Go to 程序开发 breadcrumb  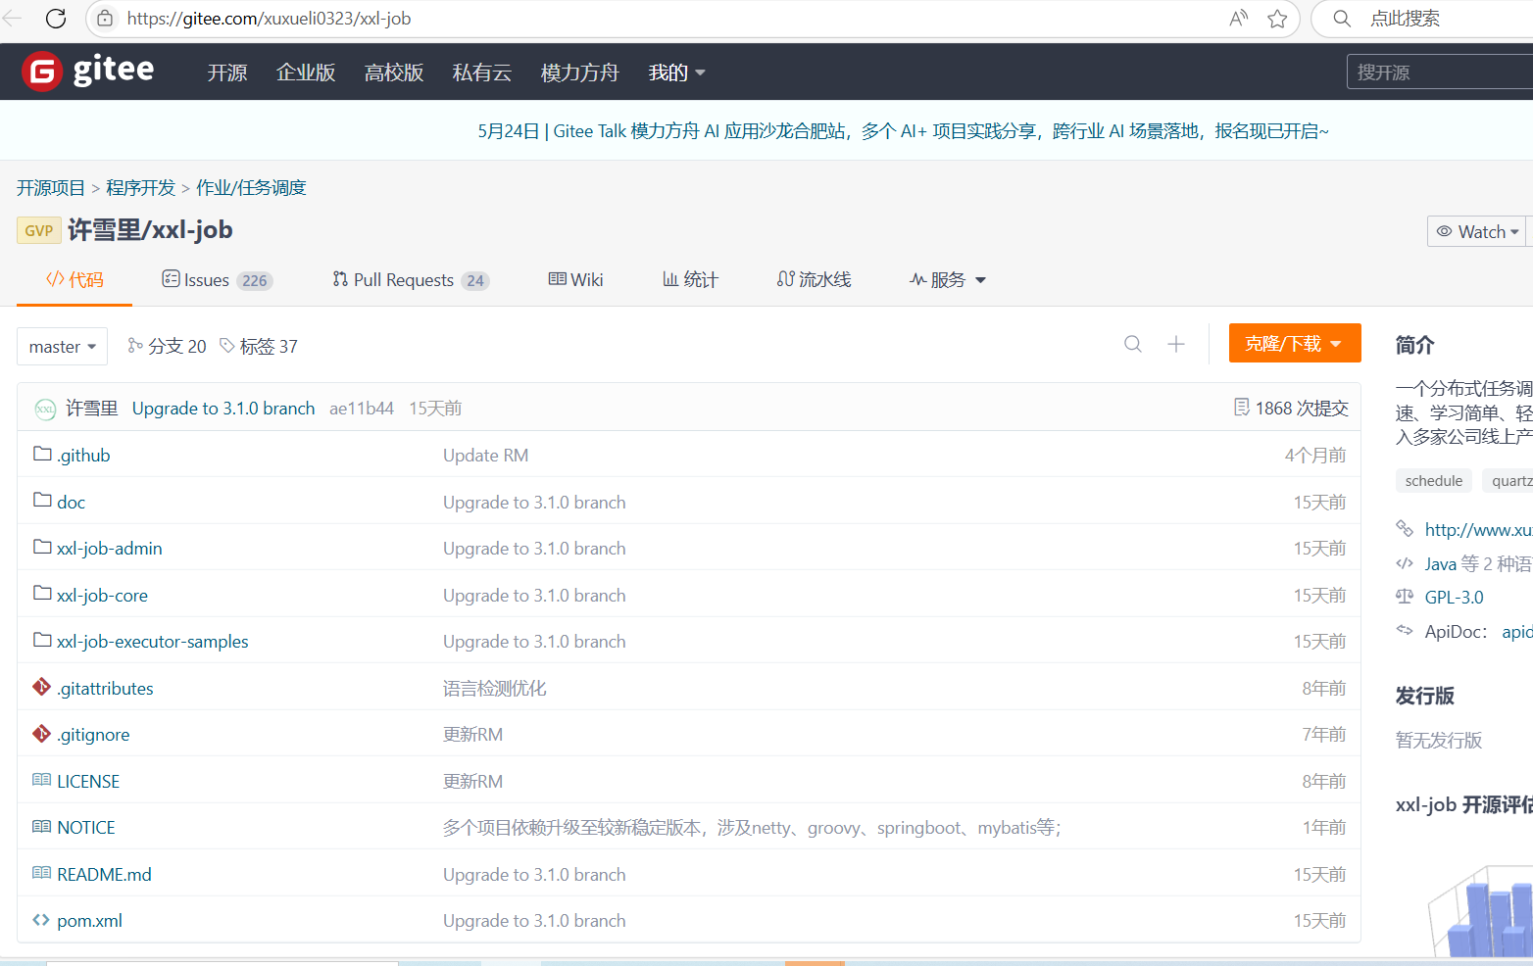[x=140, y=187]
